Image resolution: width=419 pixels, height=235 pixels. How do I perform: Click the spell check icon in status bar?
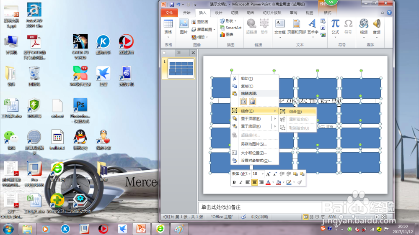point(243,217)
